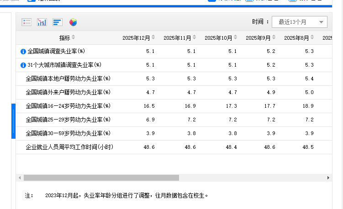Viewport: 343px width, 209px height.
Task: Show the horizontal bar chart view
Action: point(58,22)
